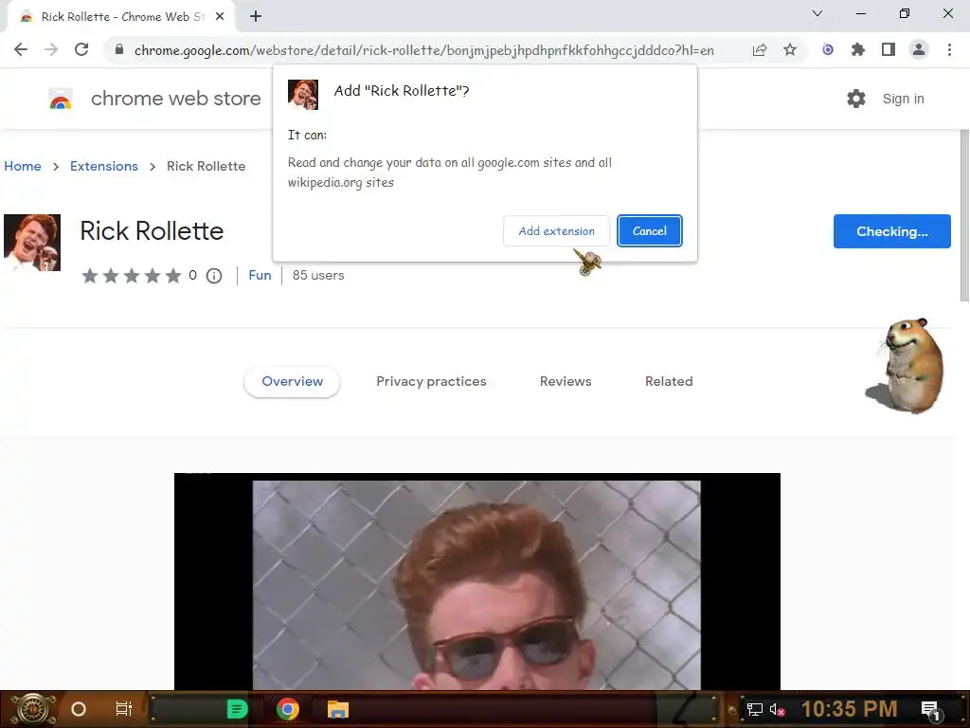Open a new tab with the plus button
This screenshot has height=728, width=970.
coord(256,17)
